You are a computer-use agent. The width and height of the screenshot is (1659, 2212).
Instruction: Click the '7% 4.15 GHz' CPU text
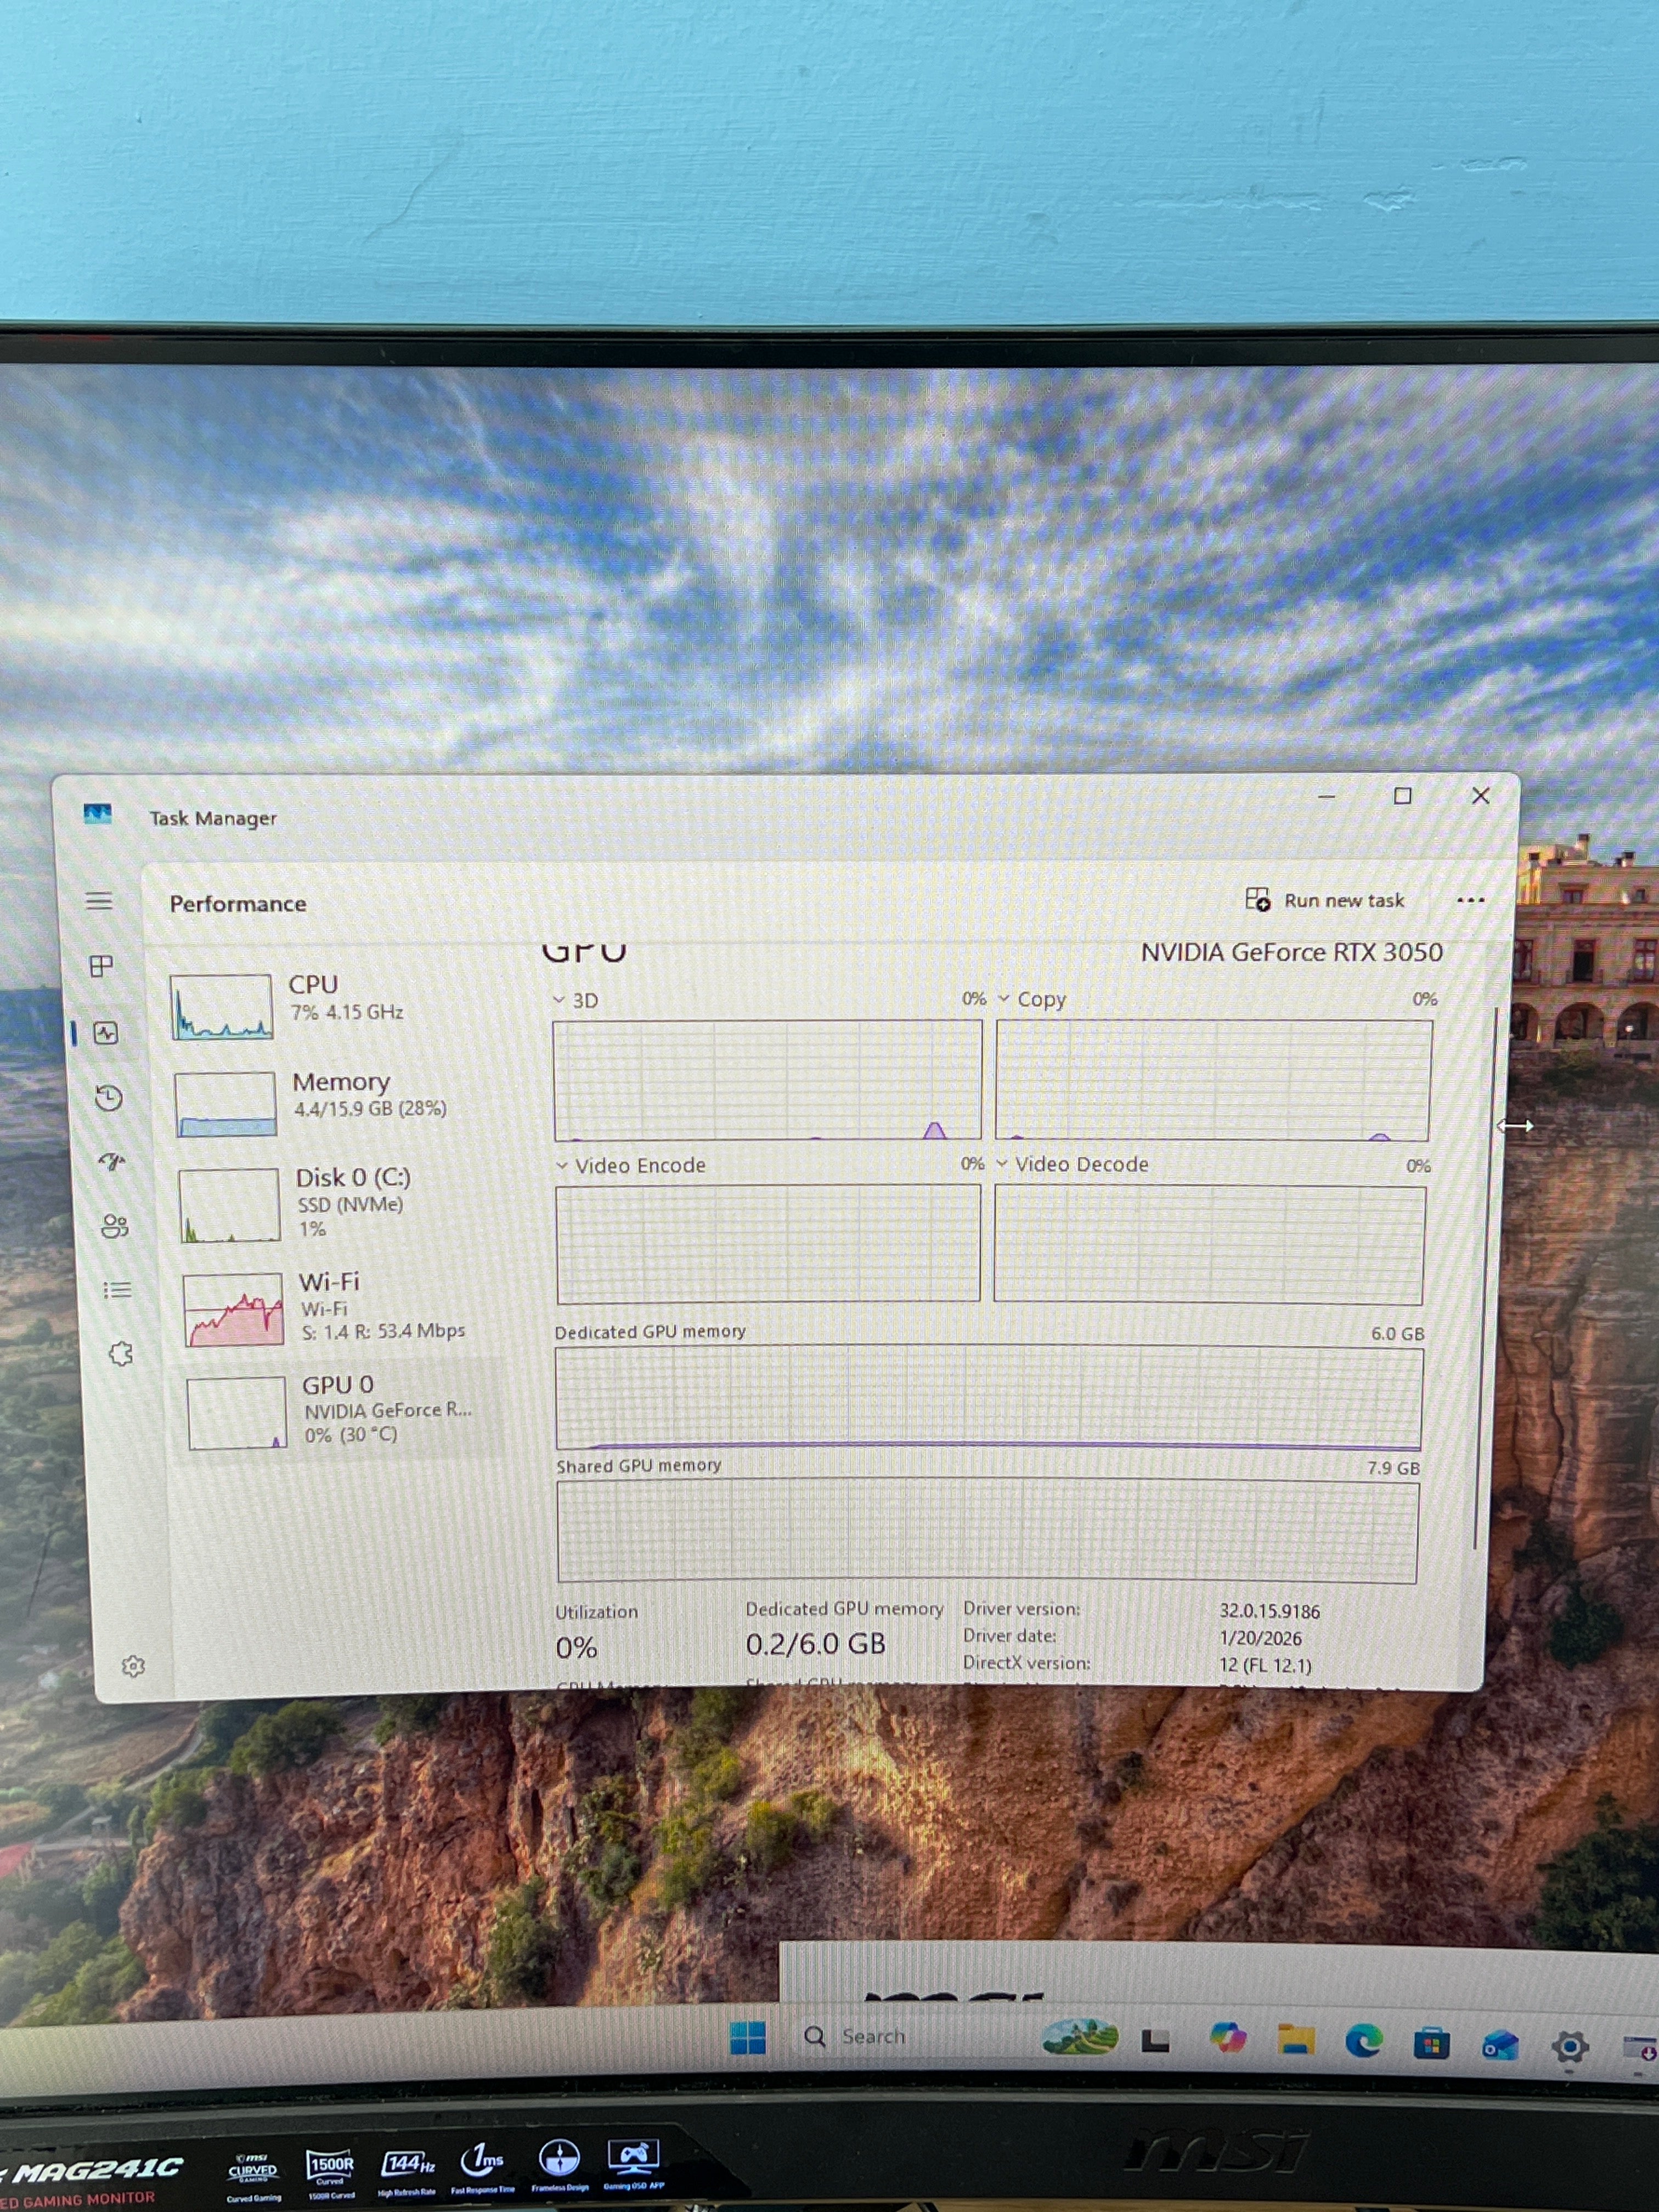(x=346, y=1012)
